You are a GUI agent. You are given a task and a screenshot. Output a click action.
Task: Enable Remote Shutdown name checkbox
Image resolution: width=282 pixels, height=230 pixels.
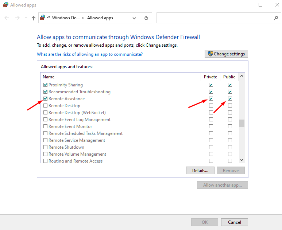tap(45, 147)
